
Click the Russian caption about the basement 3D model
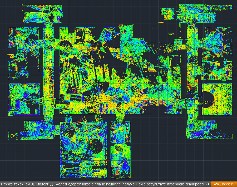105,184
